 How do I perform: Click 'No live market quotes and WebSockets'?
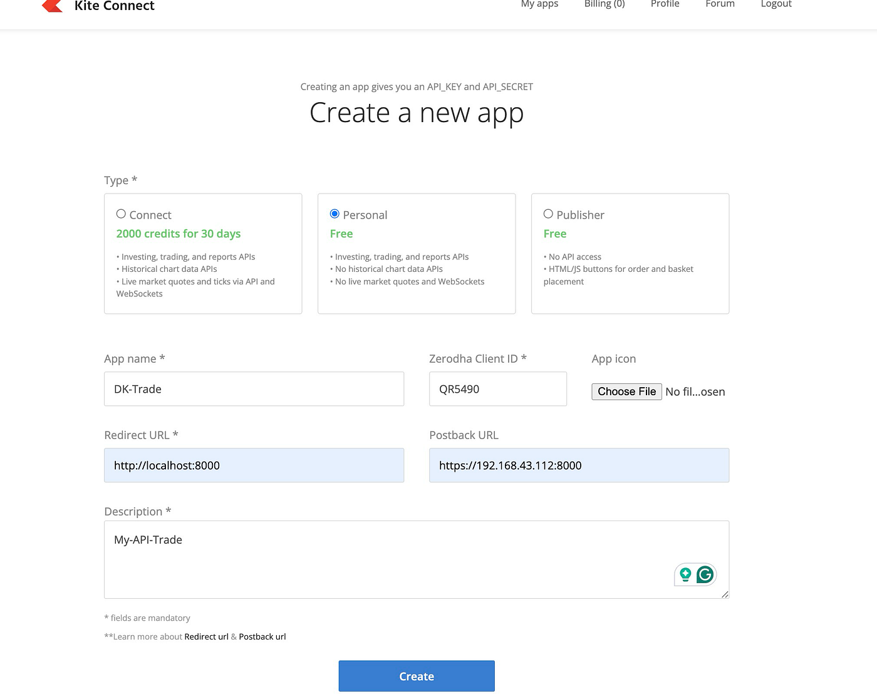[x=410, y=281]
